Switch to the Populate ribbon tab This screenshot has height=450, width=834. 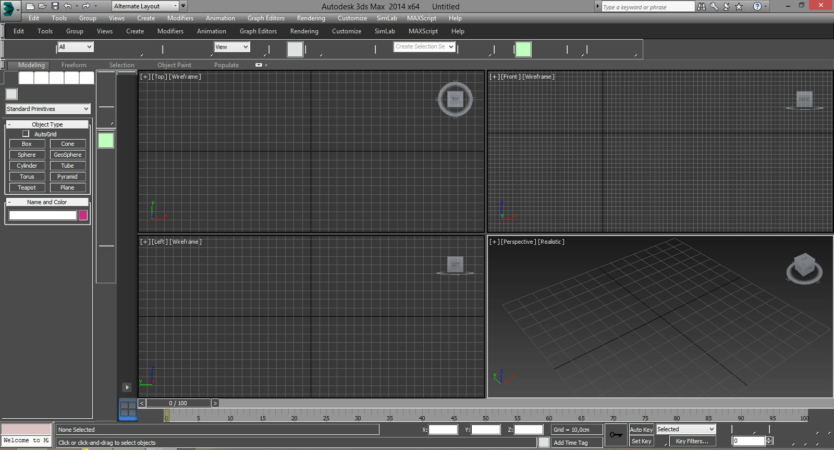pos(226,65)
